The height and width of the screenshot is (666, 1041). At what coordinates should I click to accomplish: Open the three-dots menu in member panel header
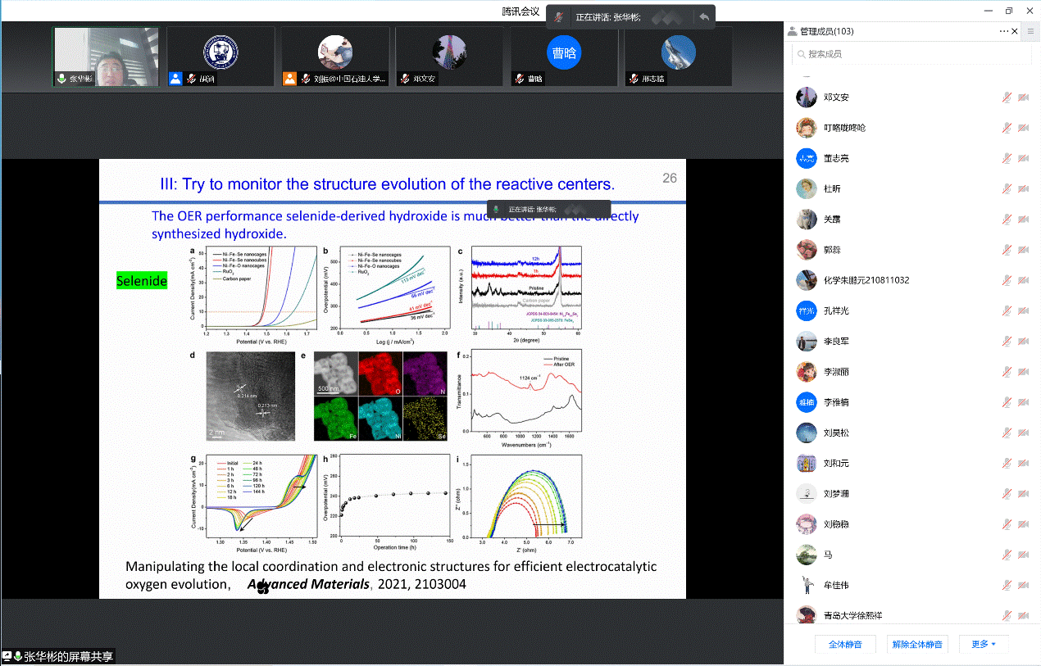1004,31
